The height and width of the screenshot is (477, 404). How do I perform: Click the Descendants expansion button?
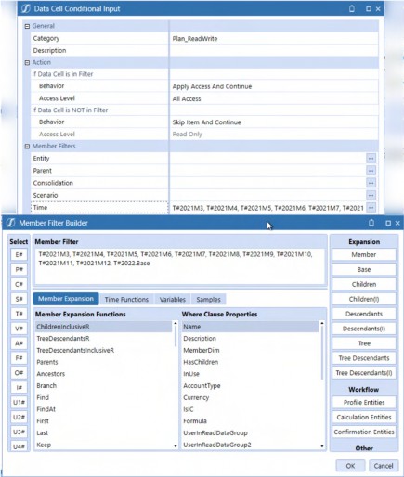point(364,314)
